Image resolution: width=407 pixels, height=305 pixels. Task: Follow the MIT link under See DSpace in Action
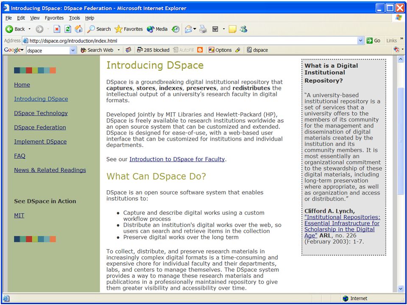(19, 216)
